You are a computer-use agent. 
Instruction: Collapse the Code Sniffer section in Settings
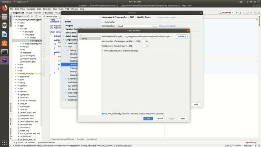click(x=103, y=22)
